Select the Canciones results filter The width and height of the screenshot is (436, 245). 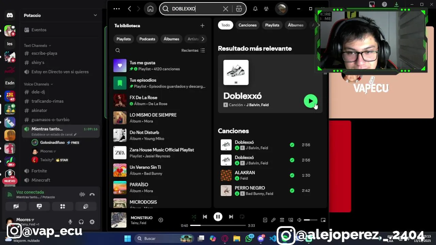point(247,25)
